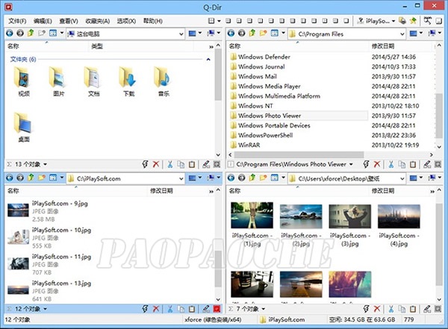
Task: Expand the C:\iPlaySoft.com address dropdown
Action: pyautogui.click(x=181, y=178)
